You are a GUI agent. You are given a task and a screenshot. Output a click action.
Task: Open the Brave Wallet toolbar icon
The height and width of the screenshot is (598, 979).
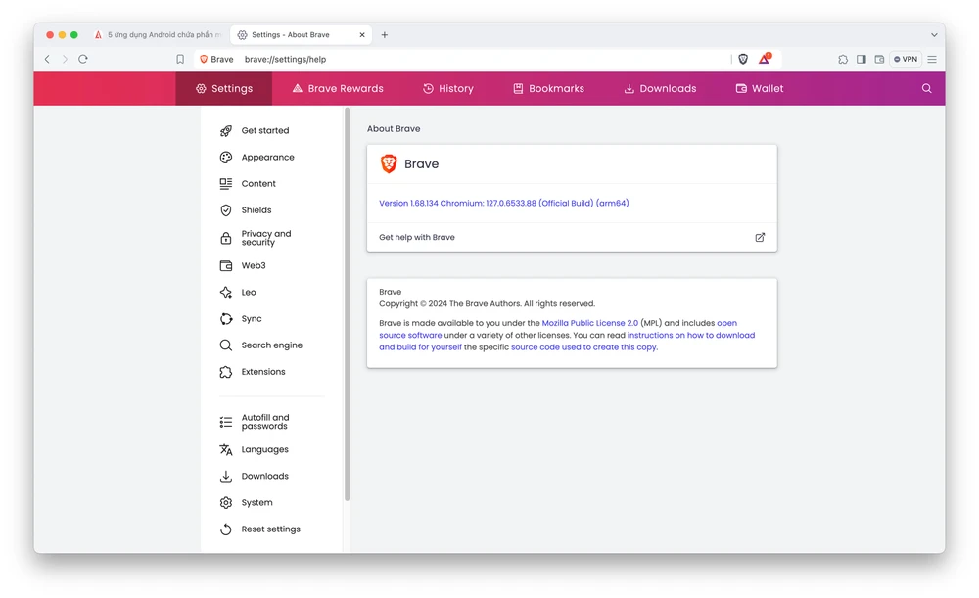click(x=879, y=59)
